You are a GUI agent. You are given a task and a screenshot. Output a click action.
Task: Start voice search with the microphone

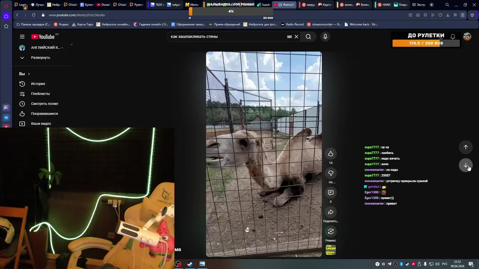[325, 37]
